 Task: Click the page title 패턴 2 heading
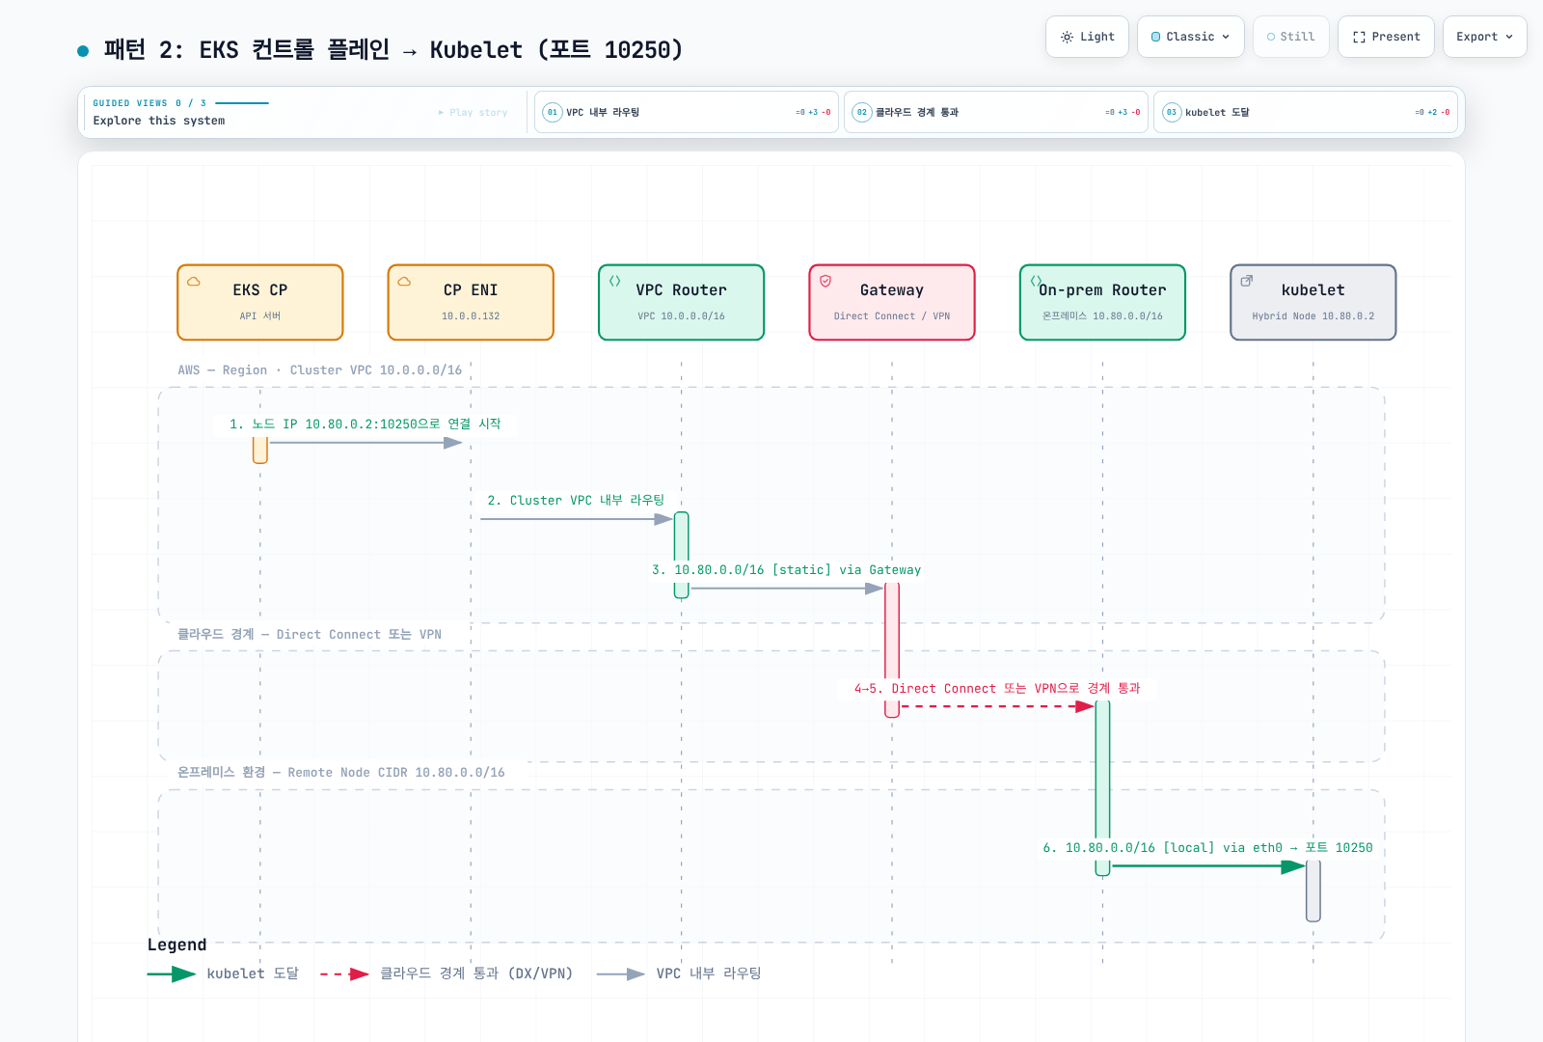click(x=393, y=50)
